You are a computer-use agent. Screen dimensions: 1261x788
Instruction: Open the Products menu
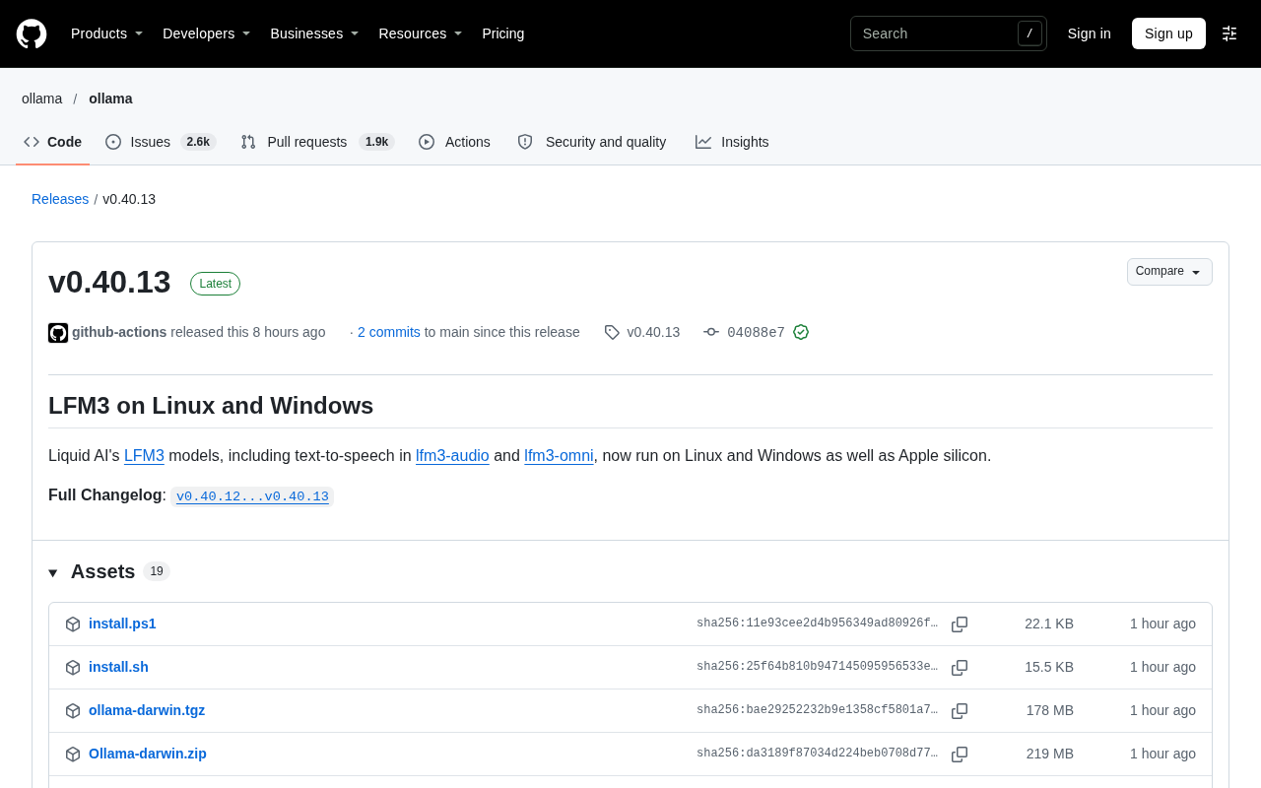(107, 33)
